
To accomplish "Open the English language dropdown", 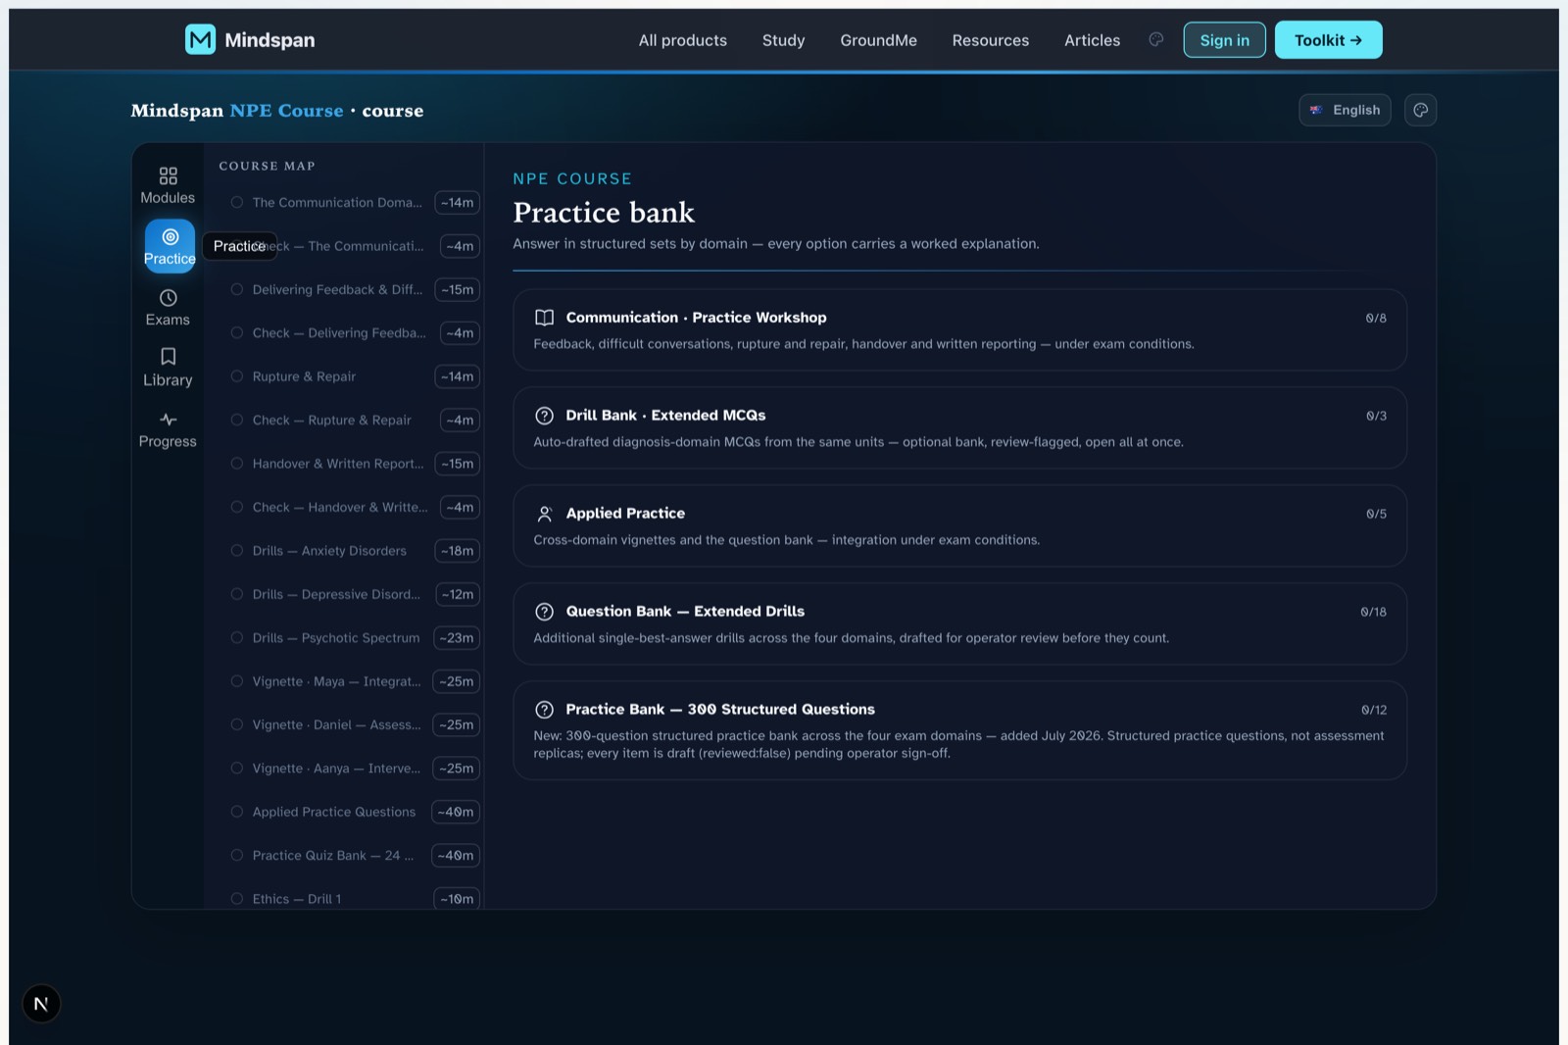I will (x=1345, y=110).
